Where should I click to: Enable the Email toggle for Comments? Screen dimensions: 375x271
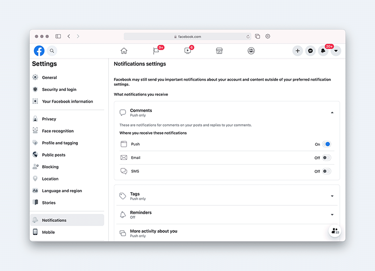pos(326,158)
